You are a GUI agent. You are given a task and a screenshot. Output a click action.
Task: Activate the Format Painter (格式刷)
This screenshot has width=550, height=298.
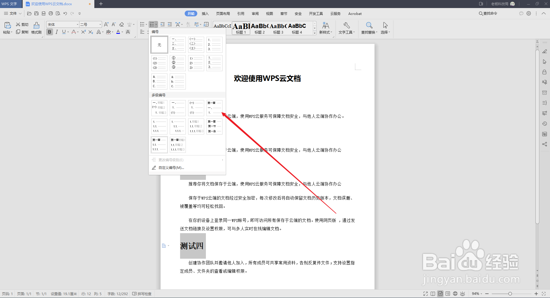pyautogui.click(x=36, y=28)
